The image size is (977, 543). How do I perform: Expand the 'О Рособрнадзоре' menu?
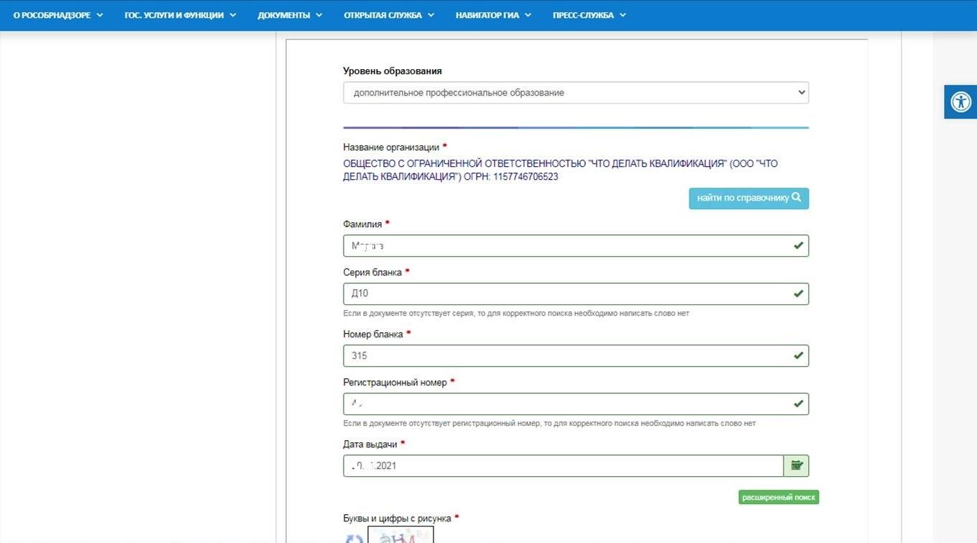pyautogui.click(x=58, y=15)
